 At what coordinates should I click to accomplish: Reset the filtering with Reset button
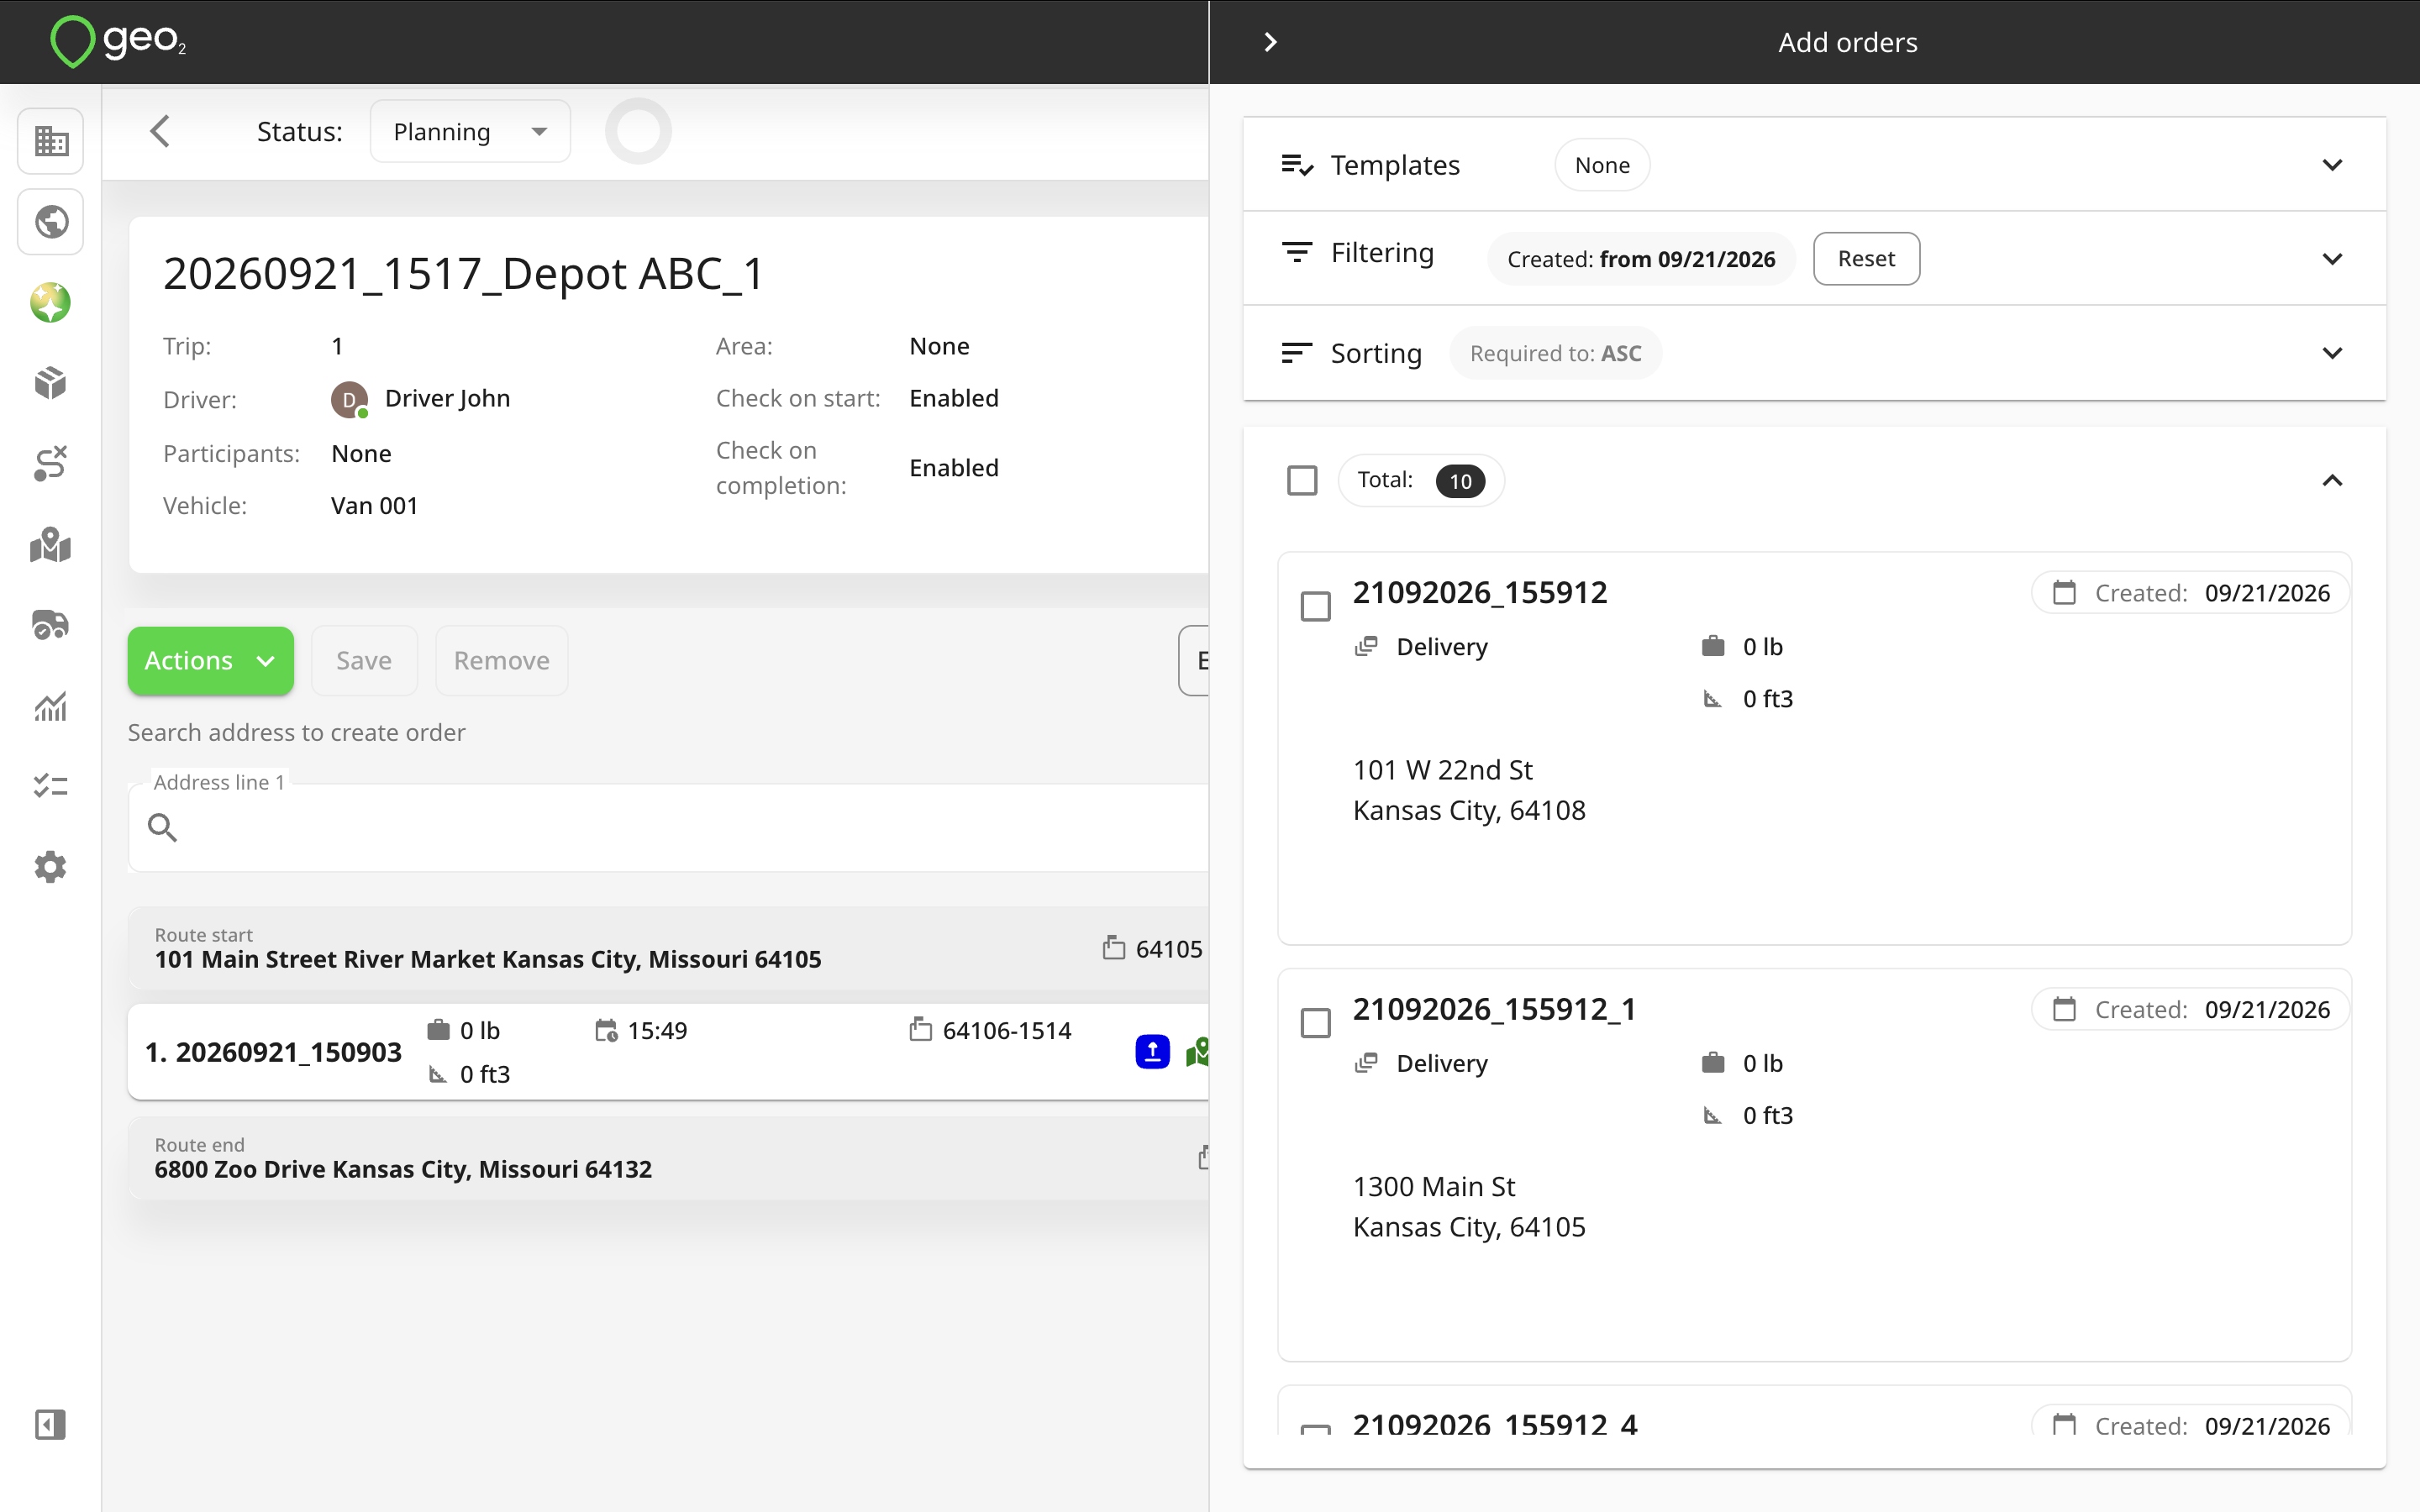point(1866,259)
